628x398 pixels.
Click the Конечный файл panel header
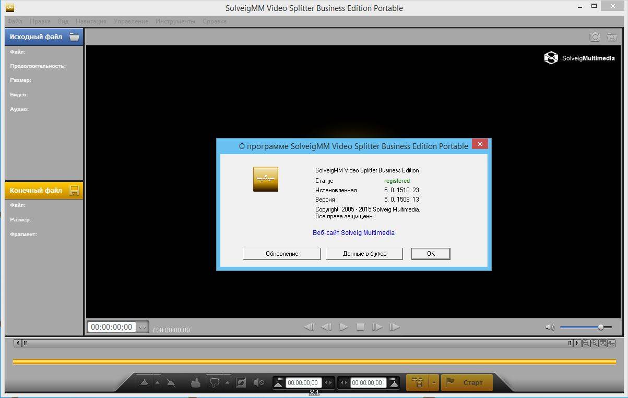click(x=44, y=191)
